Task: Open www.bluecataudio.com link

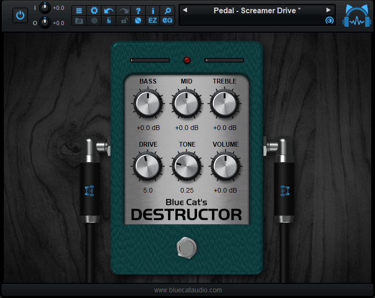Action: pos(188,290)
